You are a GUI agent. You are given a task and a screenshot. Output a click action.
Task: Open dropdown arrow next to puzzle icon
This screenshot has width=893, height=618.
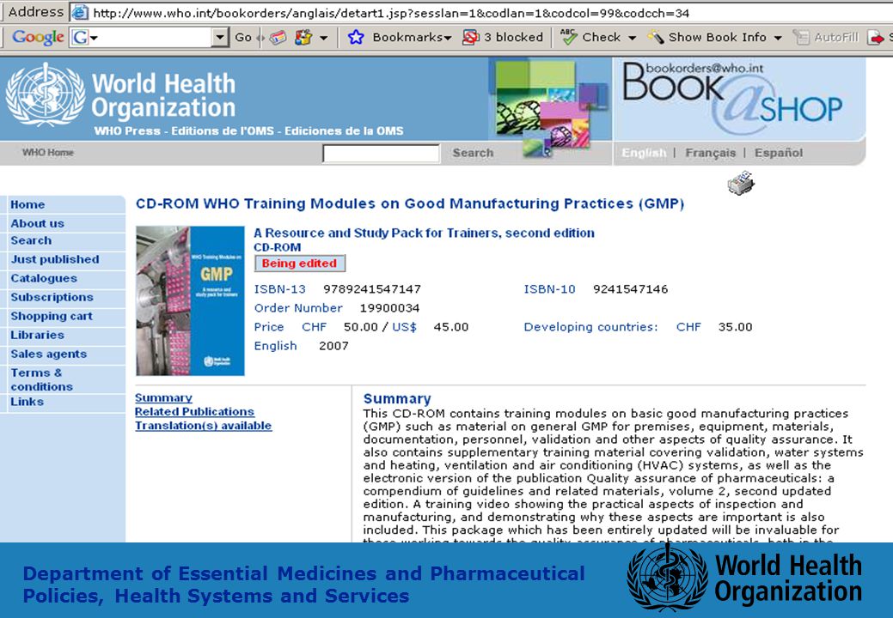(323, 38)
